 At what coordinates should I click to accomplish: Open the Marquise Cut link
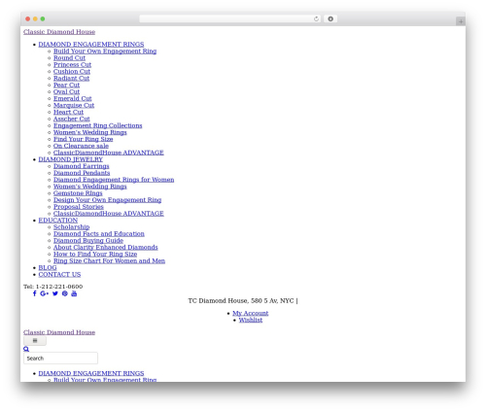point(74,105)
